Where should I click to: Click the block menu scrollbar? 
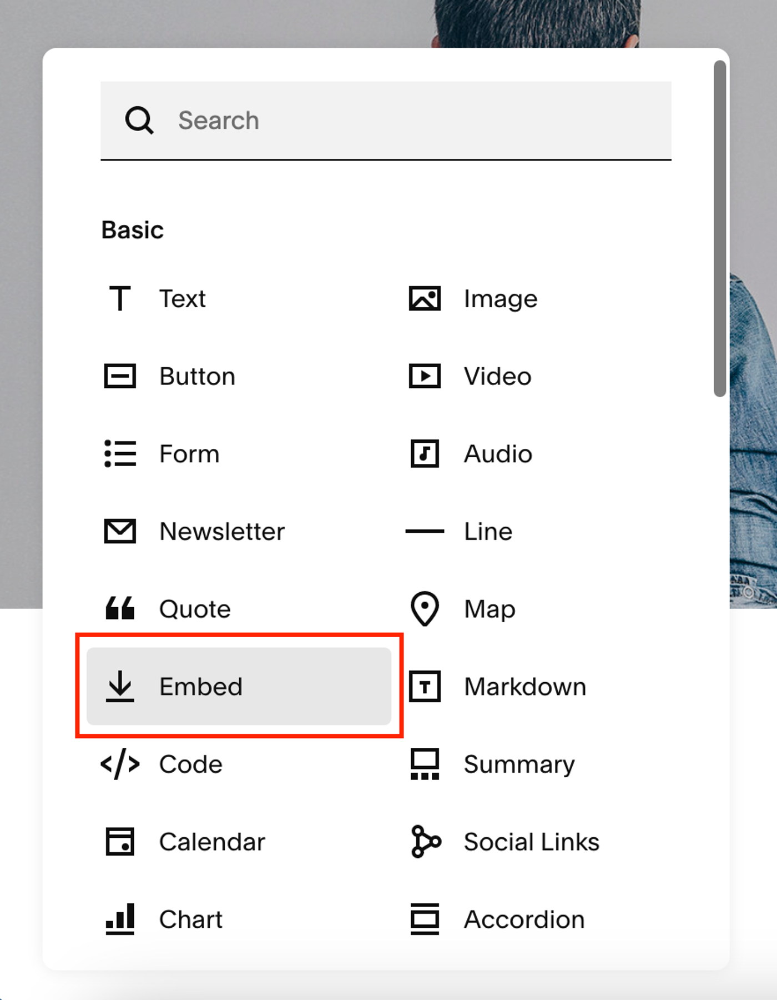[x=720, y=229]
